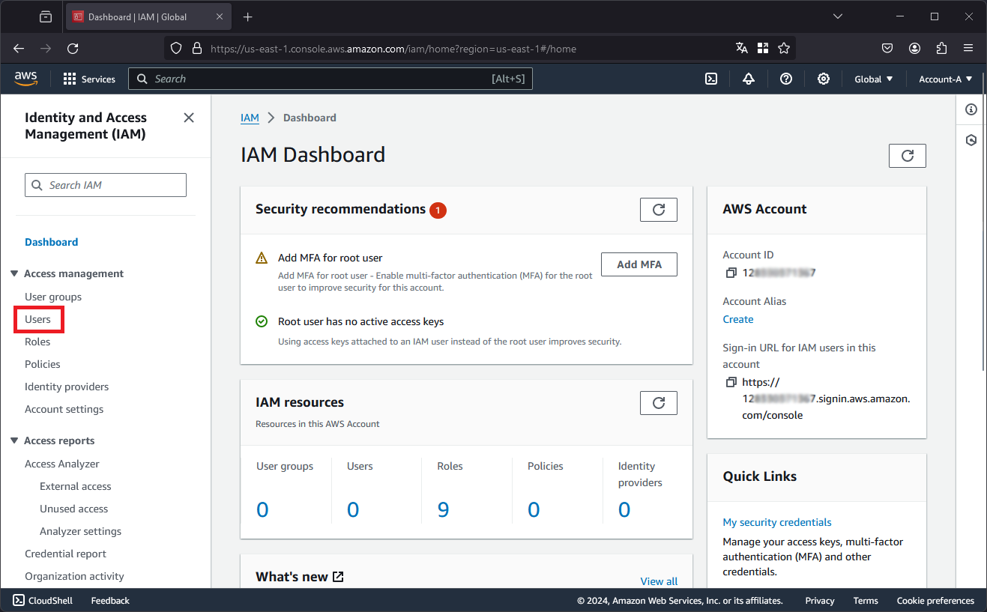Copy the IAM sign-in URL
Image resolution: width=987 pixels, height=612 pixels.
coord(731,383)
